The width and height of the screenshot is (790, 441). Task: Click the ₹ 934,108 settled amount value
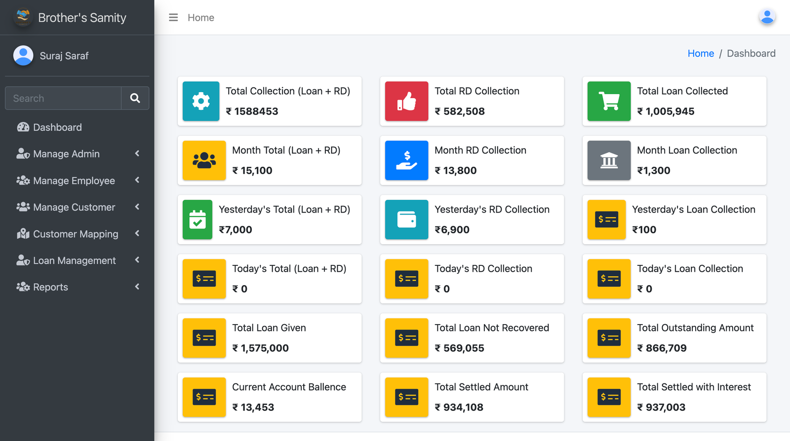459,407
